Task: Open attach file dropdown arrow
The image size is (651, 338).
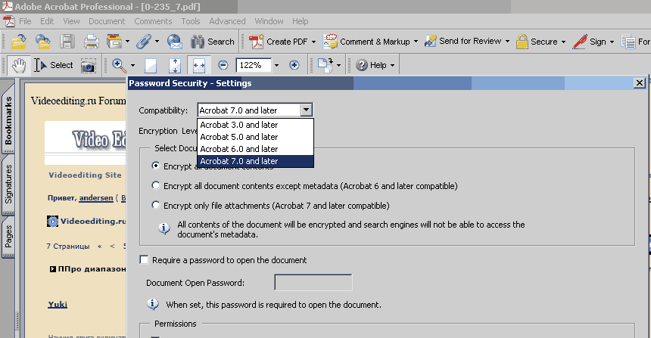Action: pyautogui.click(x=157, y=42)
